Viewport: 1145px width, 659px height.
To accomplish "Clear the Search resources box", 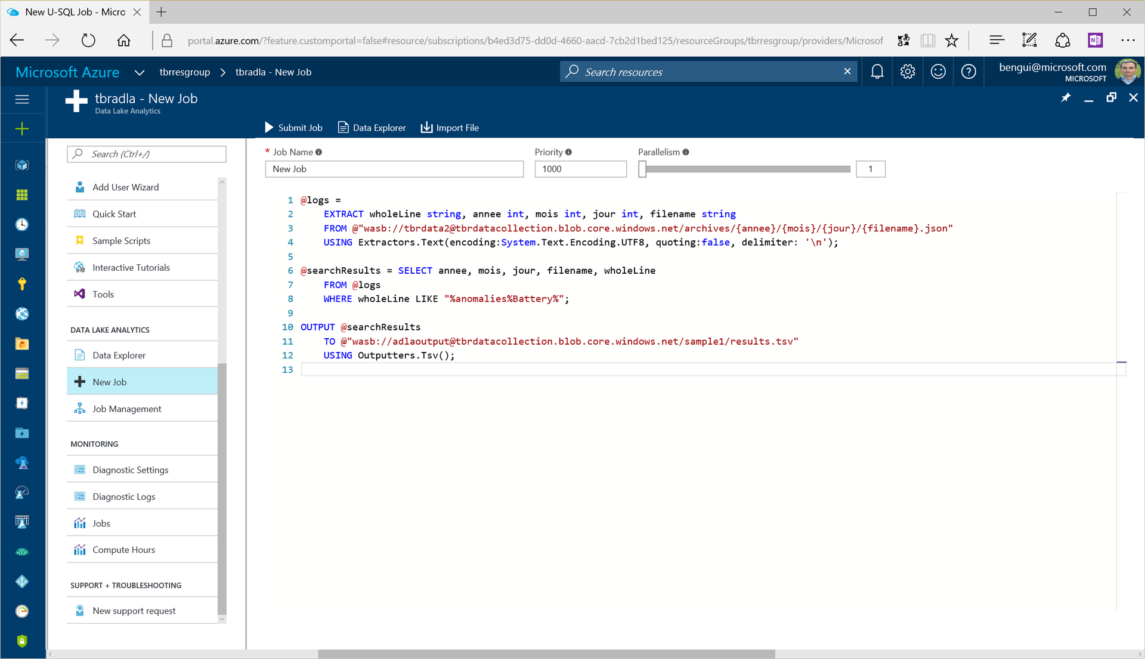I will pos(847,72).
